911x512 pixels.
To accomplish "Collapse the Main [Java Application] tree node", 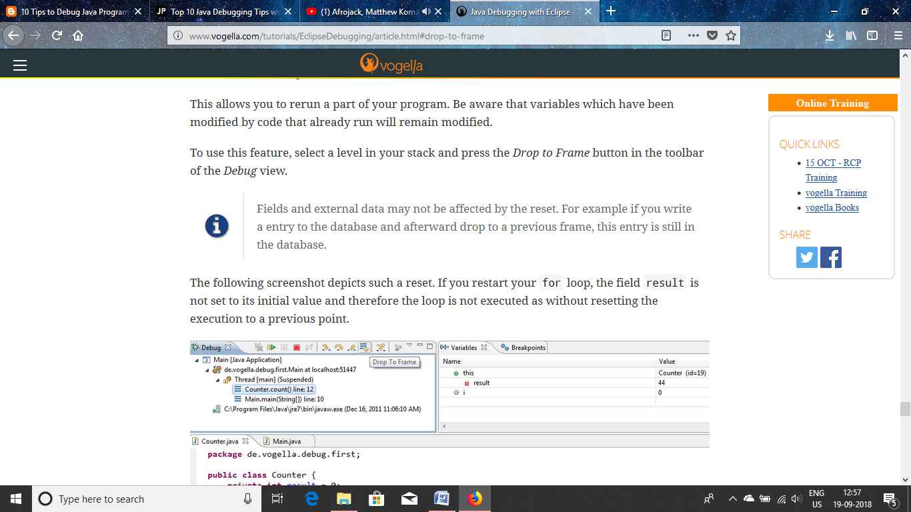I will pyautogui.click(x=198, y=359).
